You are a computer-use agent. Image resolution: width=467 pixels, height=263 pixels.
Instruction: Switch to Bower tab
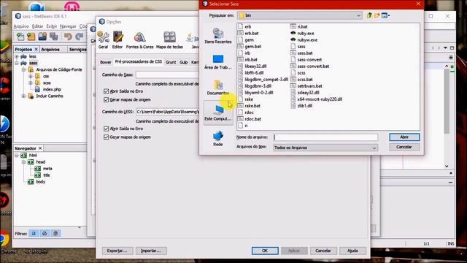[105, 62]
